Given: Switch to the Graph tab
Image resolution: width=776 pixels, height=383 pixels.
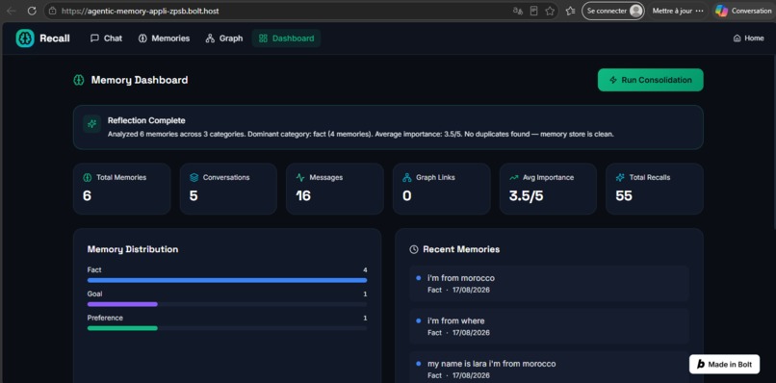Looking at the screenshot, I should [224, 38].
